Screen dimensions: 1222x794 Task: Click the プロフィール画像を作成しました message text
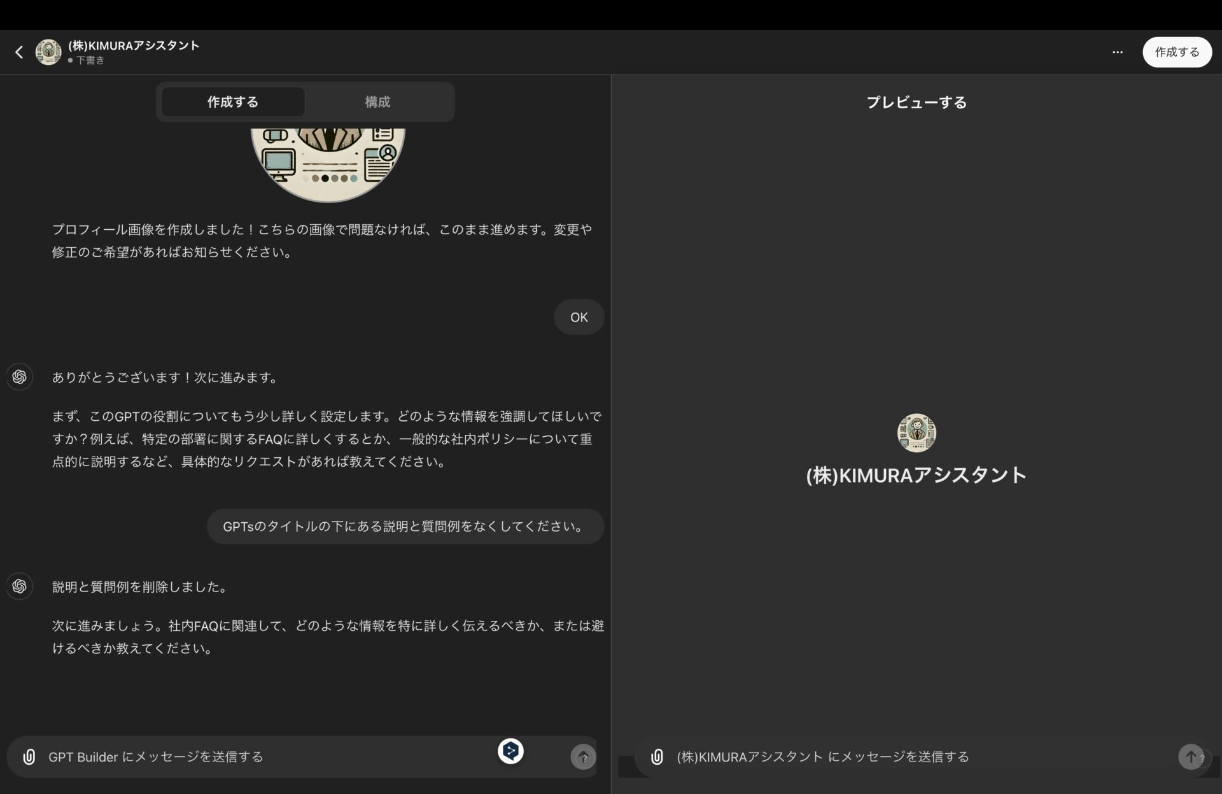pos(322,241)
